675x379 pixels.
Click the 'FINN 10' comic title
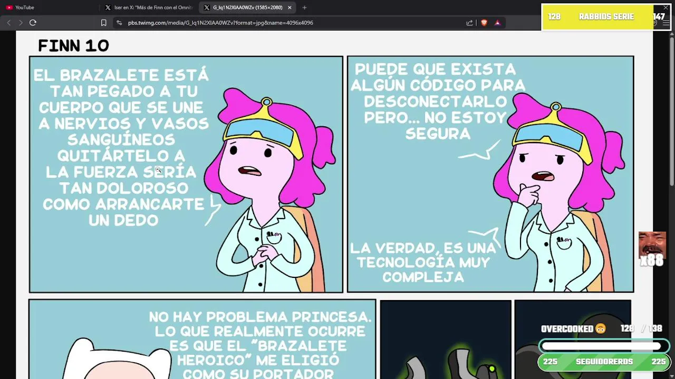(73, 46)
